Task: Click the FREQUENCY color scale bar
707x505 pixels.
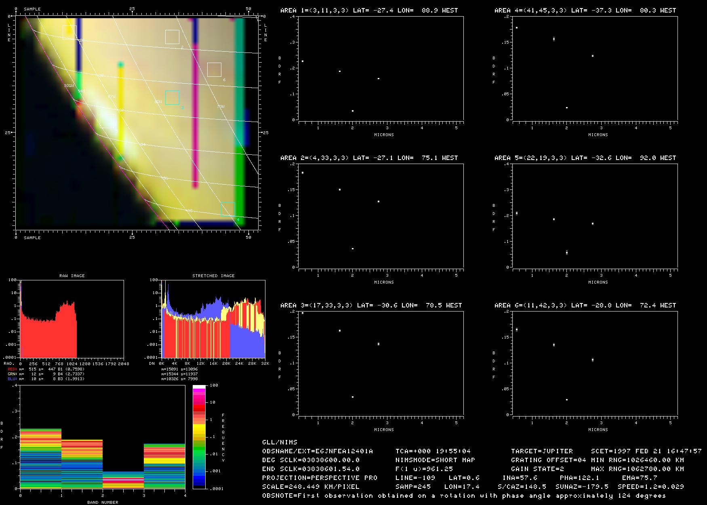Action: coord(199,437)
